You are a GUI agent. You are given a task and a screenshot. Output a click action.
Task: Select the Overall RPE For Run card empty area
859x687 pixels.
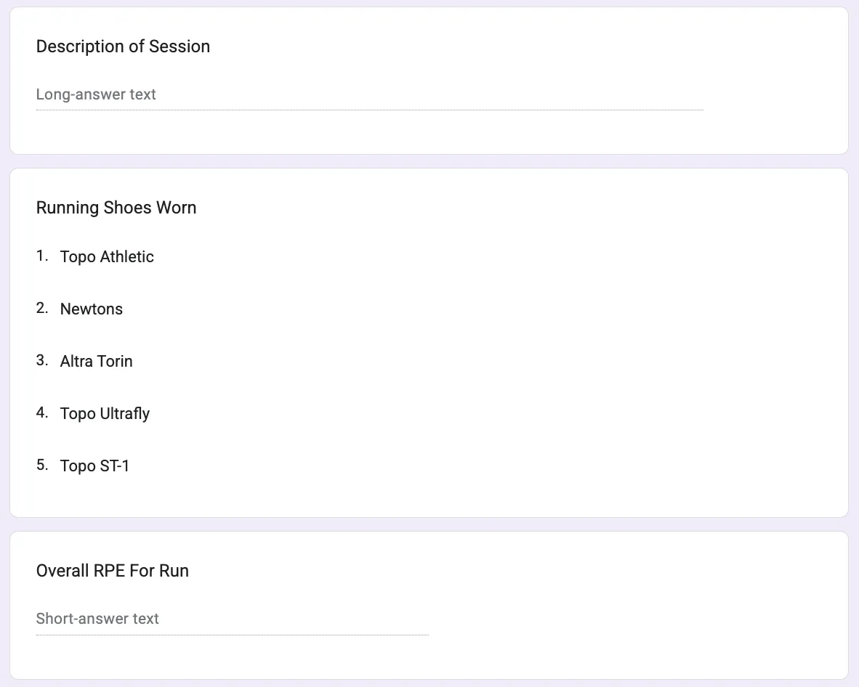click(x=602, y=602)
